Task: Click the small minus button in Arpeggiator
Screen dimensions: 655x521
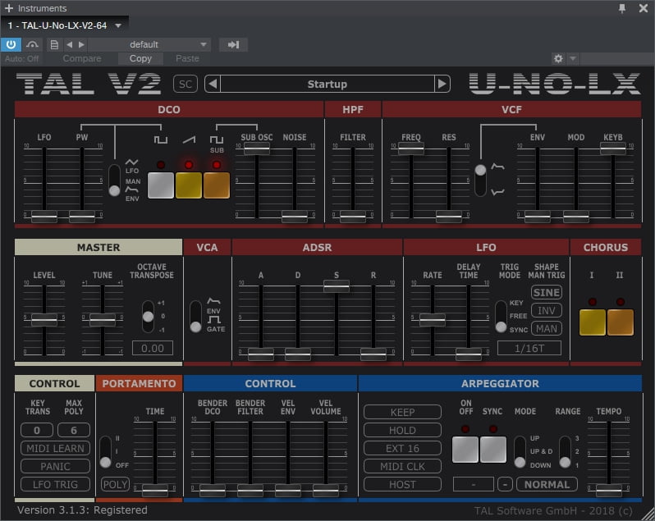Action: [505, 484]
